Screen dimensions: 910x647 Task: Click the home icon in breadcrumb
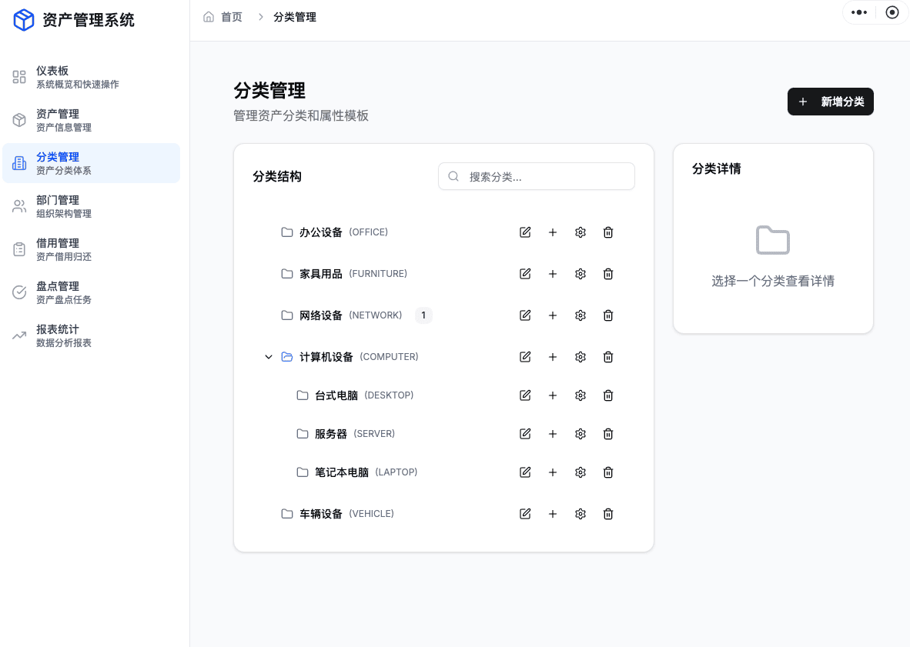pyautogui.click(x=209, y=17)
